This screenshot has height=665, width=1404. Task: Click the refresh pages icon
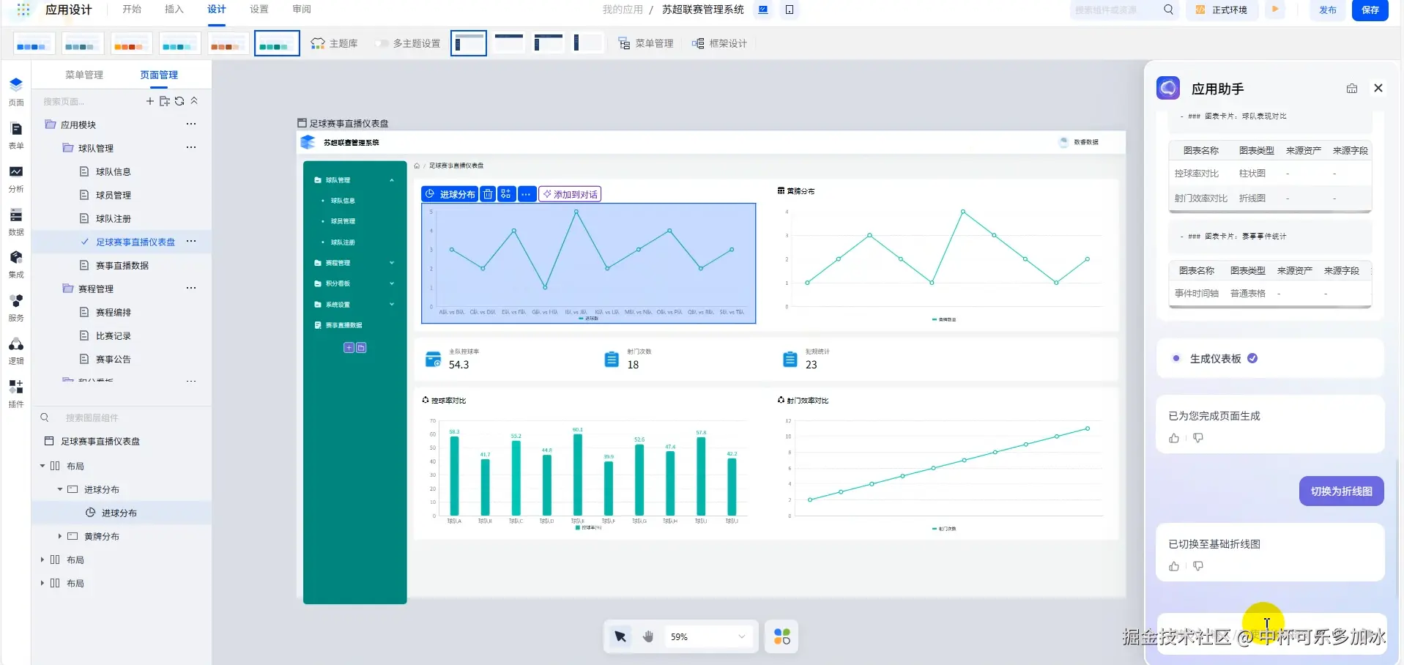(x=179, y=101)
